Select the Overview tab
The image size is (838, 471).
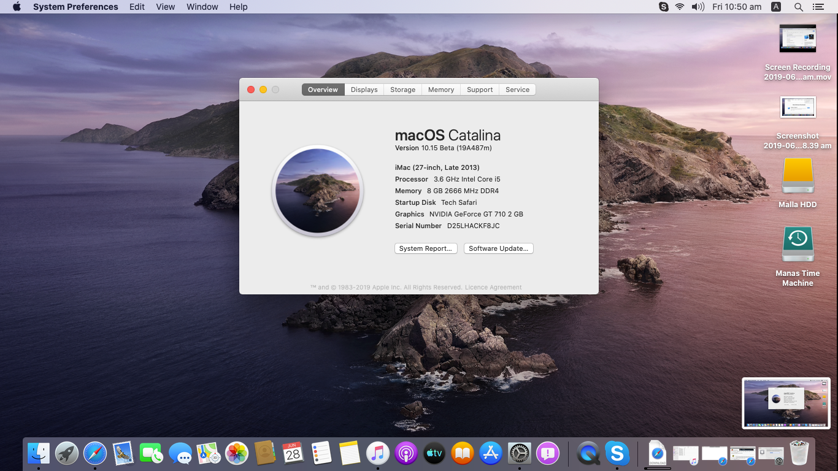[x=323, y=90]
